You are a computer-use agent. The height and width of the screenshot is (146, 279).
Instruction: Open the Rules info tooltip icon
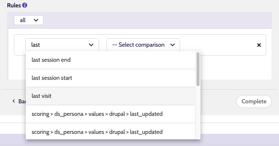(25, 6)
